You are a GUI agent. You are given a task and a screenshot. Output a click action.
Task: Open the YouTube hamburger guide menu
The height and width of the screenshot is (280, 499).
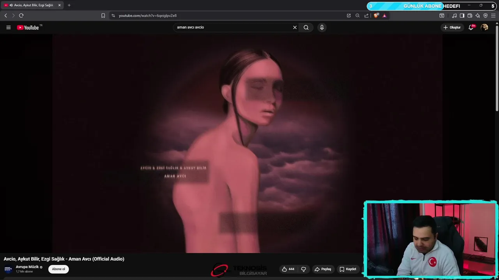tap(8, 27)
